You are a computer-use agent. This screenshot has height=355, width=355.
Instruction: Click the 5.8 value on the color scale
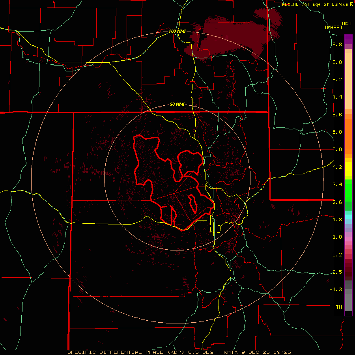[x=337, y=132]
